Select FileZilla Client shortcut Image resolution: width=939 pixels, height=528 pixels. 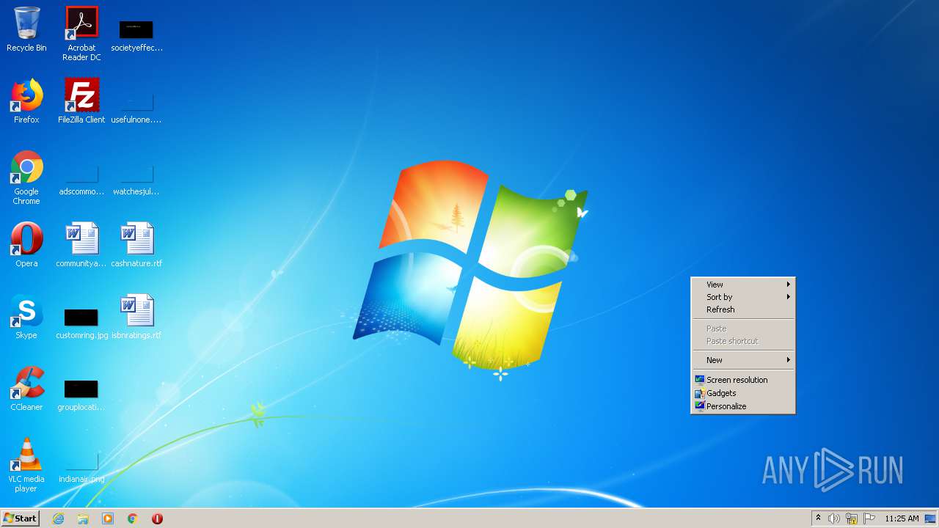[81, 101]
